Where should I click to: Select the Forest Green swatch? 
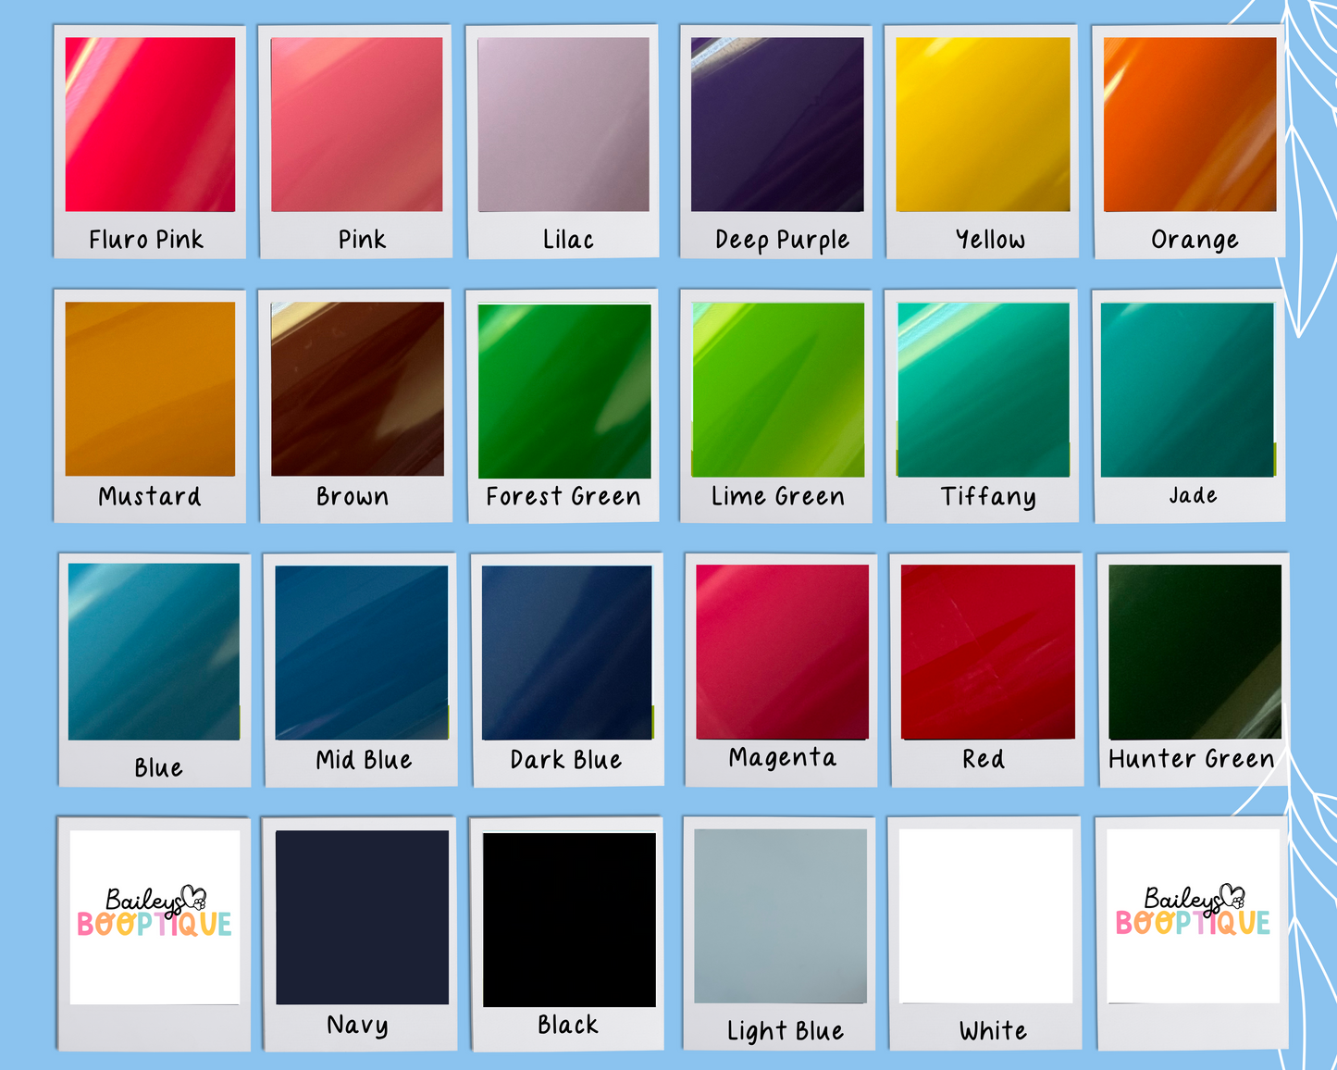(x=564, y=391)
